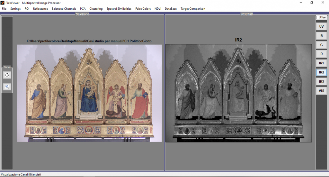Click the IR2 title above result image

click(238, 40)
